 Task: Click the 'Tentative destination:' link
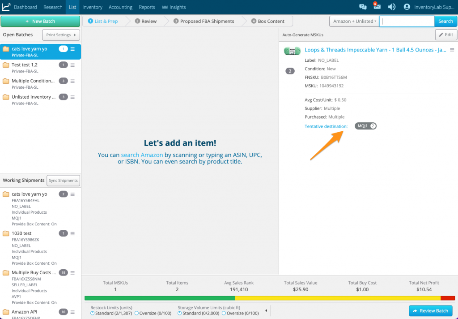(326, 126)
